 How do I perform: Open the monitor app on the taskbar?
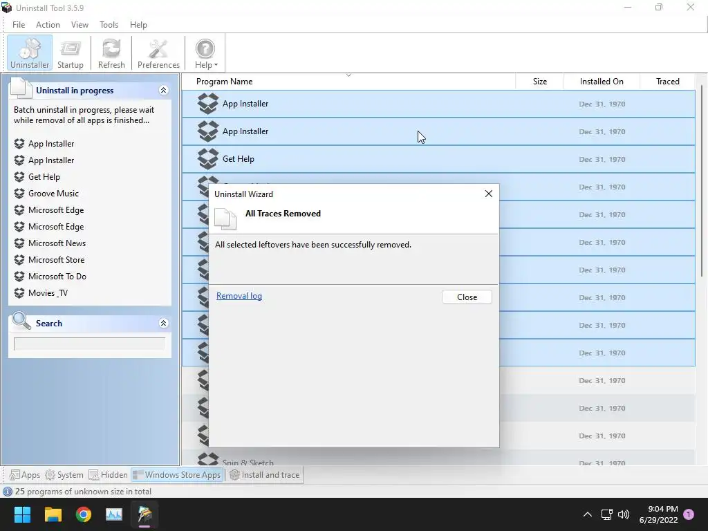pyautogui.click(x=114, y=514)
